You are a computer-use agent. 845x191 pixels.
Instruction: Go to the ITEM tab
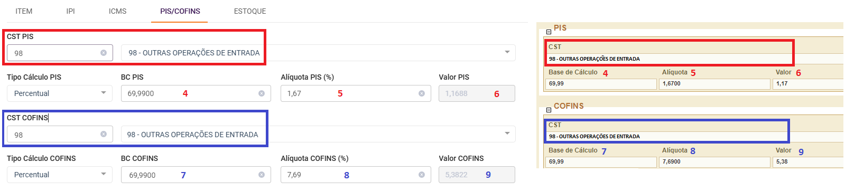(x=24, y=11)
